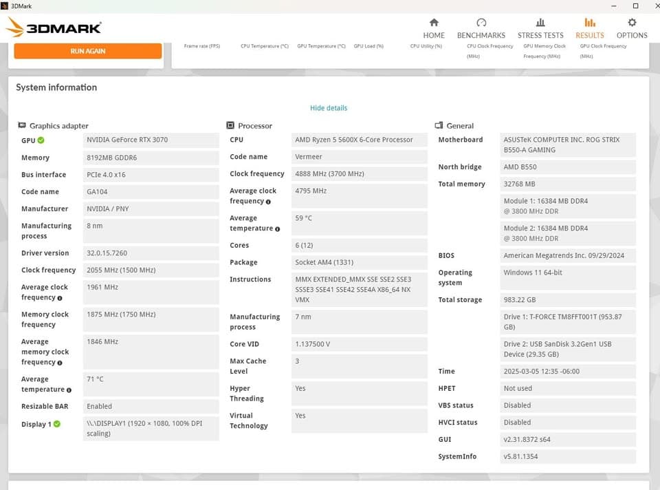
Task: Open Benchmarks via the gauge icon
Action: (481, 22)
